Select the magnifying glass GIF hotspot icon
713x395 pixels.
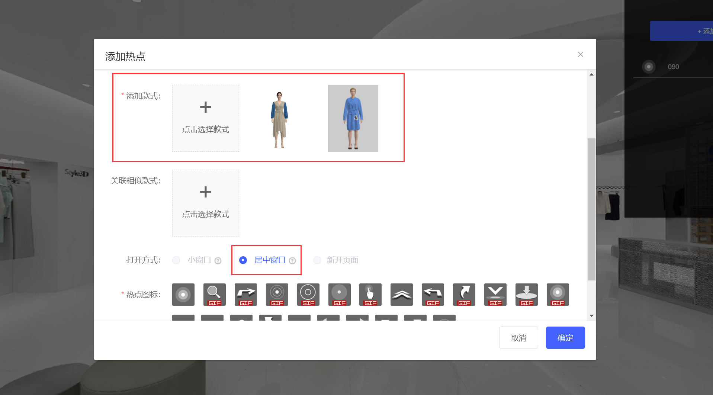tap(214, 294)
